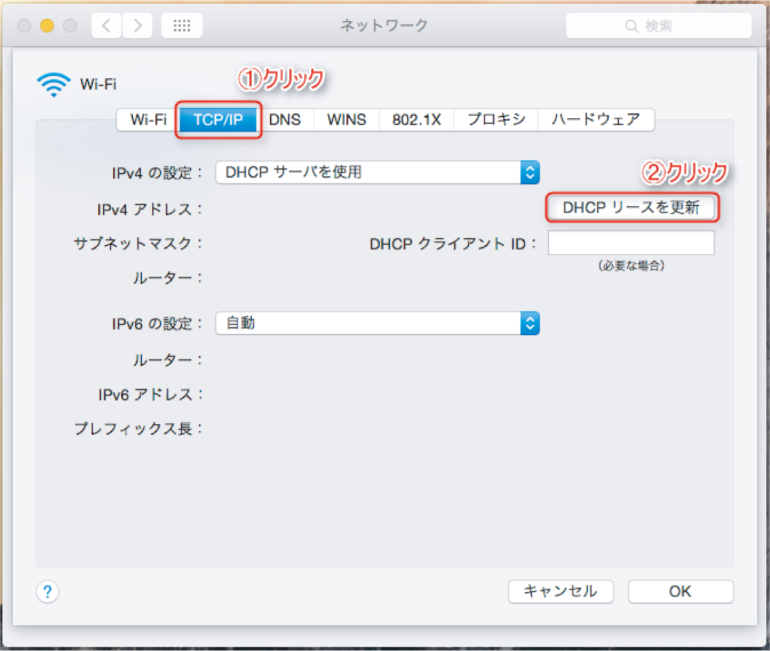Focus the DHCP クライアント ID field
Image resolution: width=770 pixels, height=651 pixels.
(631, 243)
